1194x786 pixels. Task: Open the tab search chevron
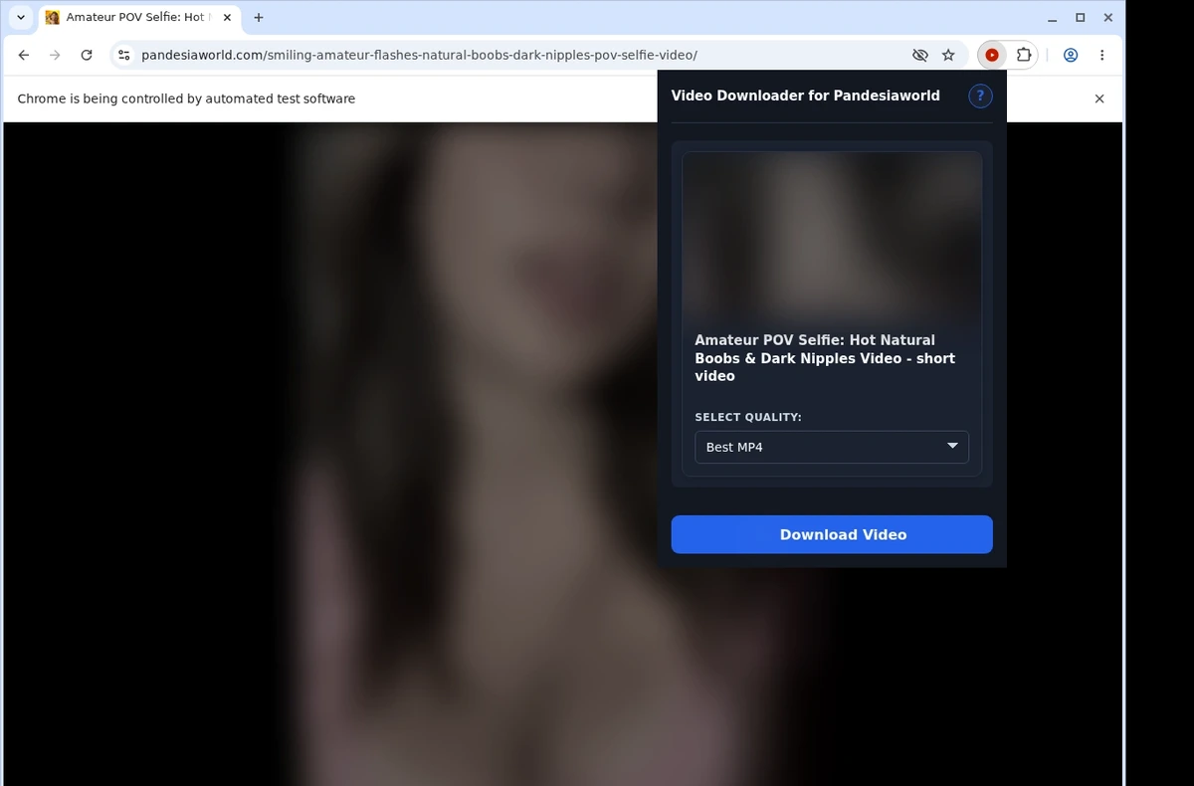pos(21,17)
